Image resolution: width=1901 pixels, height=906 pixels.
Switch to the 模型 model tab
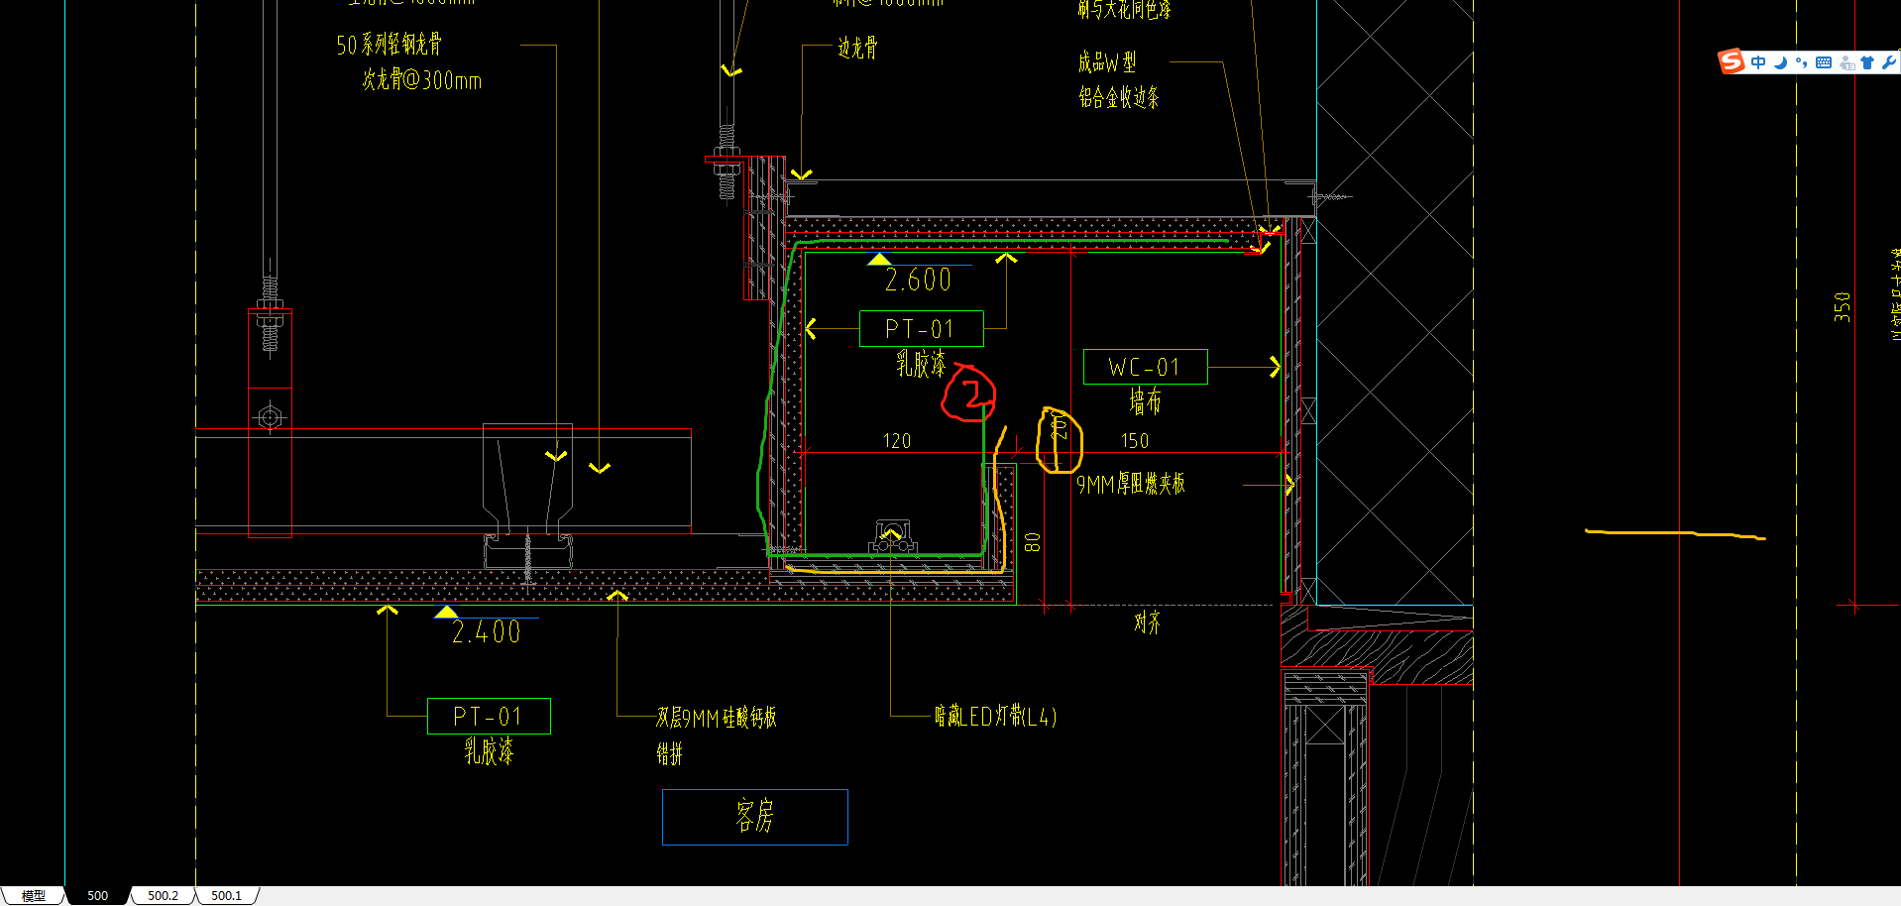pyautogui.click(x=34, y=895)
